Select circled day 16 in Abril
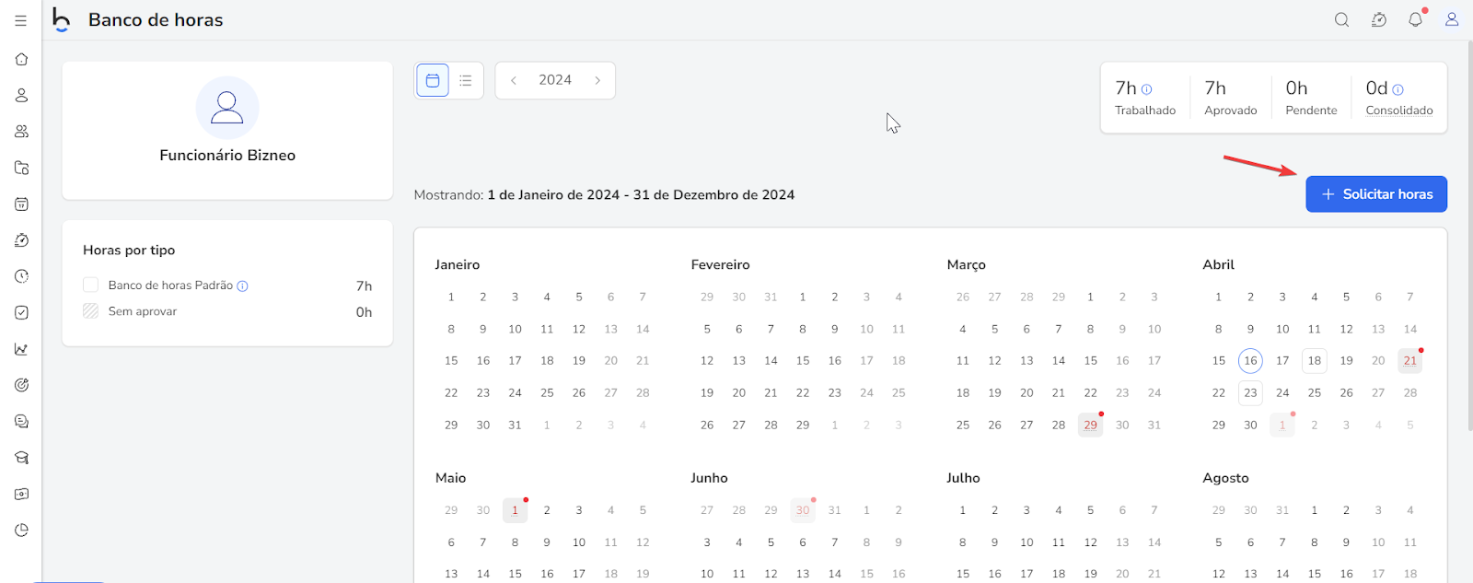 click(1250, 361)
